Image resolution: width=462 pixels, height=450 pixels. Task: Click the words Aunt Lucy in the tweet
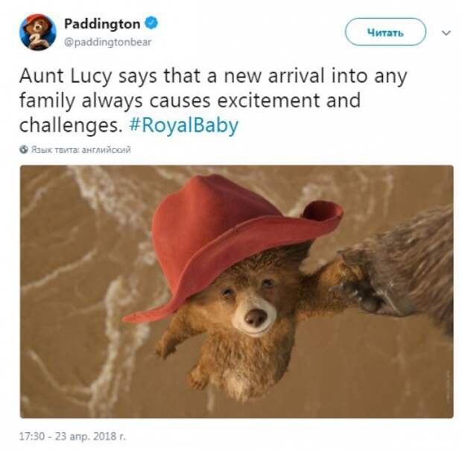[66, 76]
